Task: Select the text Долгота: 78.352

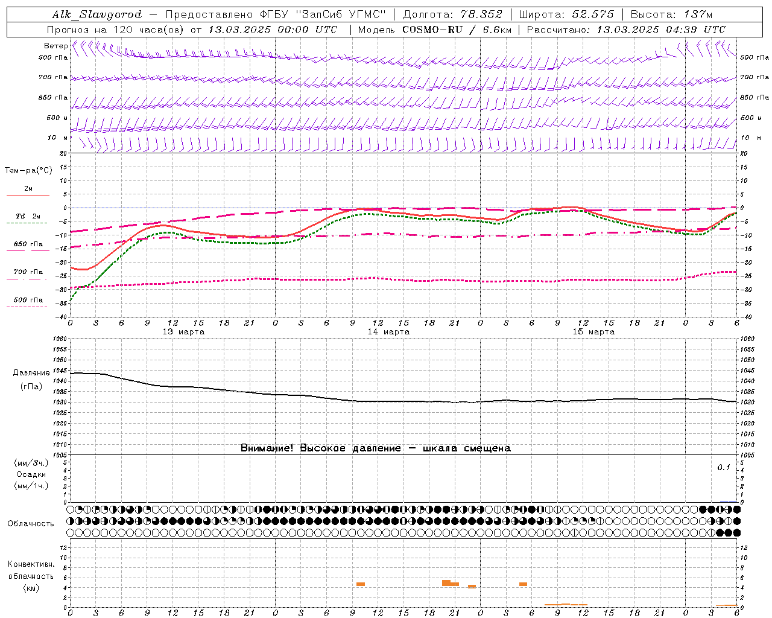Action: pyautogui.click(x=453, y=14)
